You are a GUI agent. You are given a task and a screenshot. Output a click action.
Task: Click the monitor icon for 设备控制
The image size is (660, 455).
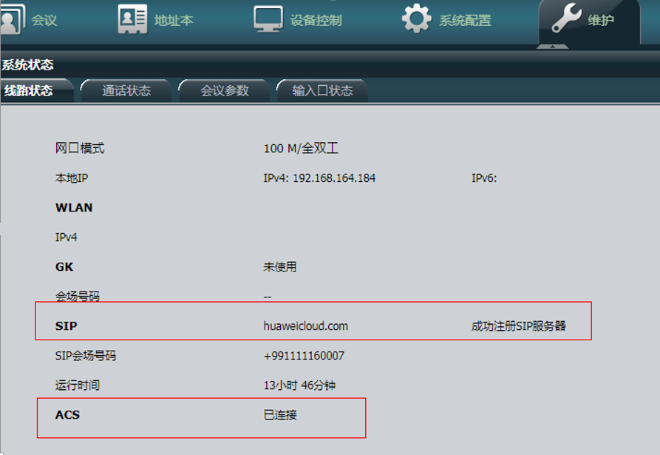(268, 19)
